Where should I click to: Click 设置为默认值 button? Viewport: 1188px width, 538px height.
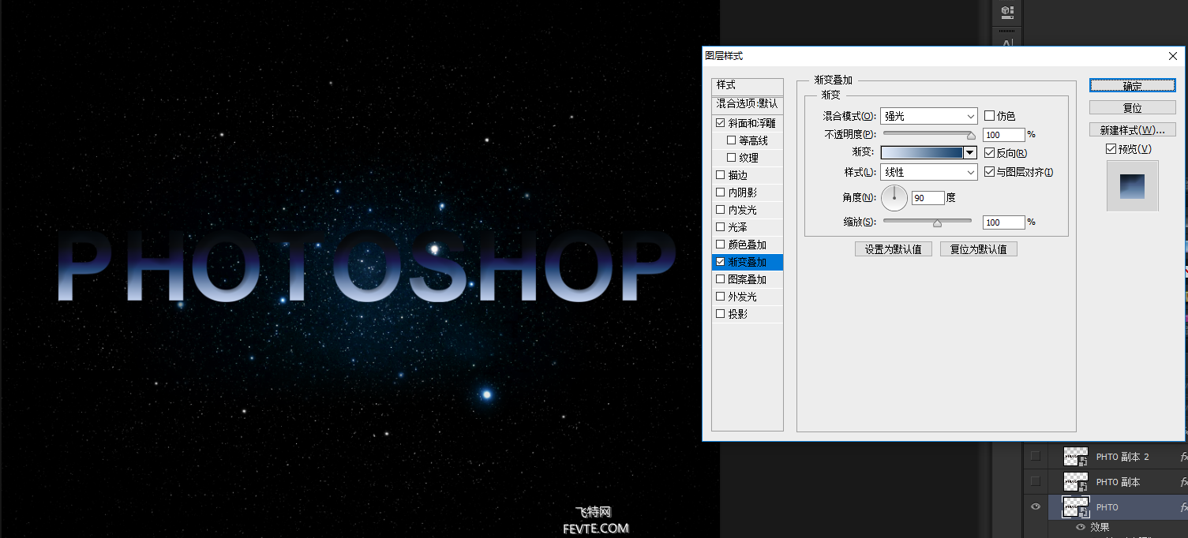coord(894,249)
